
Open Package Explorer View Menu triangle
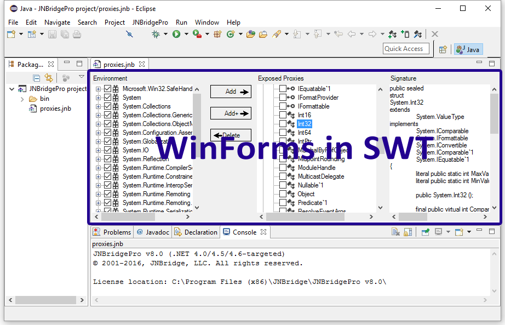(81, 77)
